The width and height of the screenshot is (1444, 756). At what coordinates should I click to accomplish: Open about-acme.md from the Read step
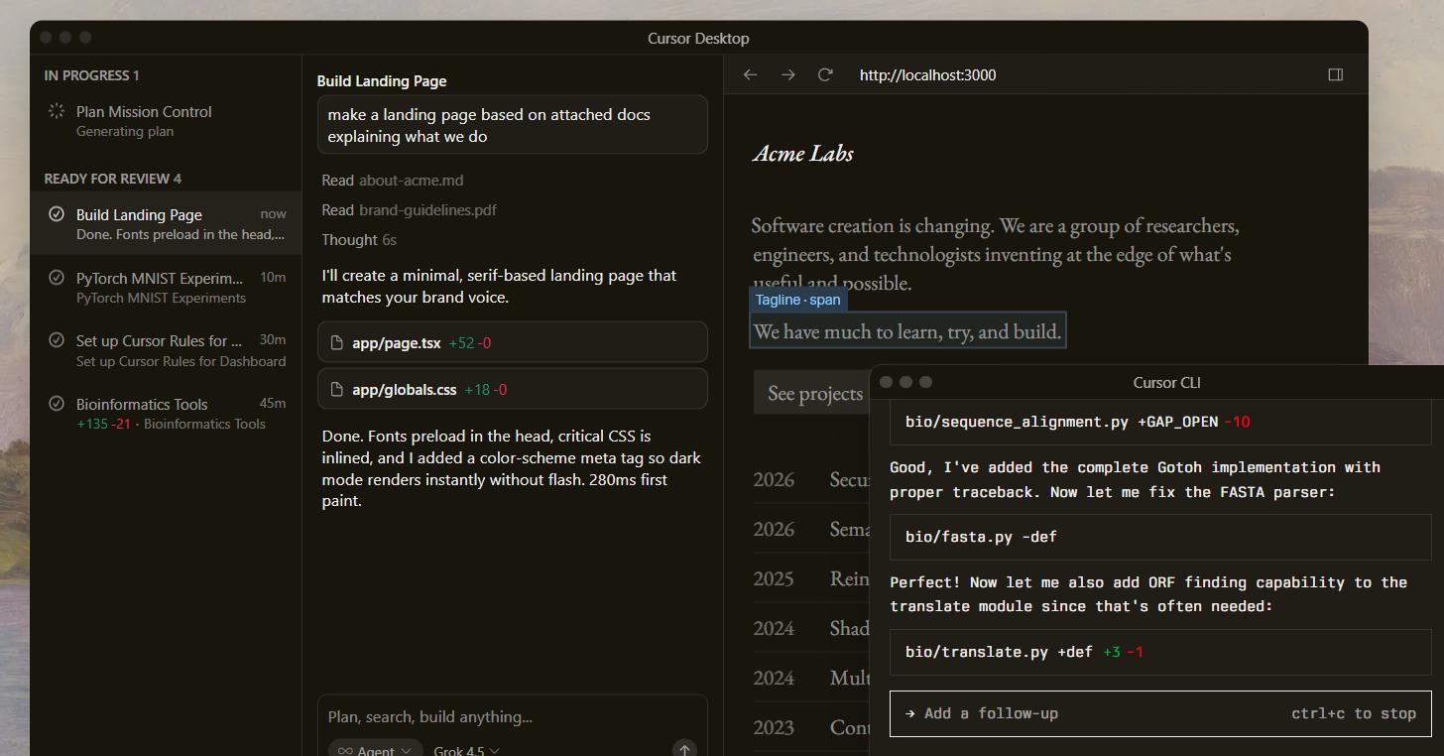411,181
